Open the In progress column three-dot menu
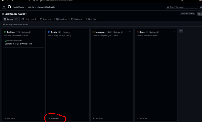Image resolution: width=202 pixels, height=122 pixels. [130, 32]
